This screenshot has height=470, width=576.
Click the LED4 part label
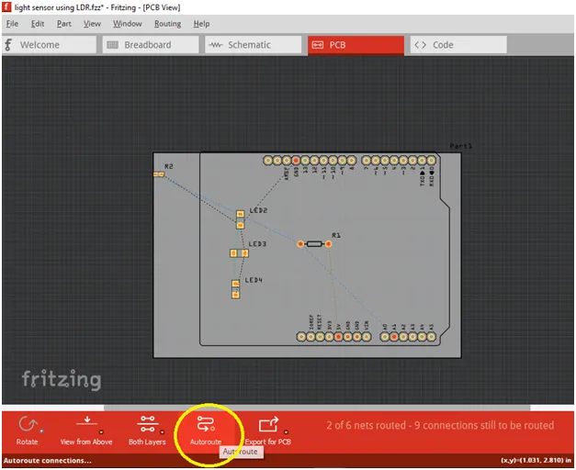[x=254, y=280]
